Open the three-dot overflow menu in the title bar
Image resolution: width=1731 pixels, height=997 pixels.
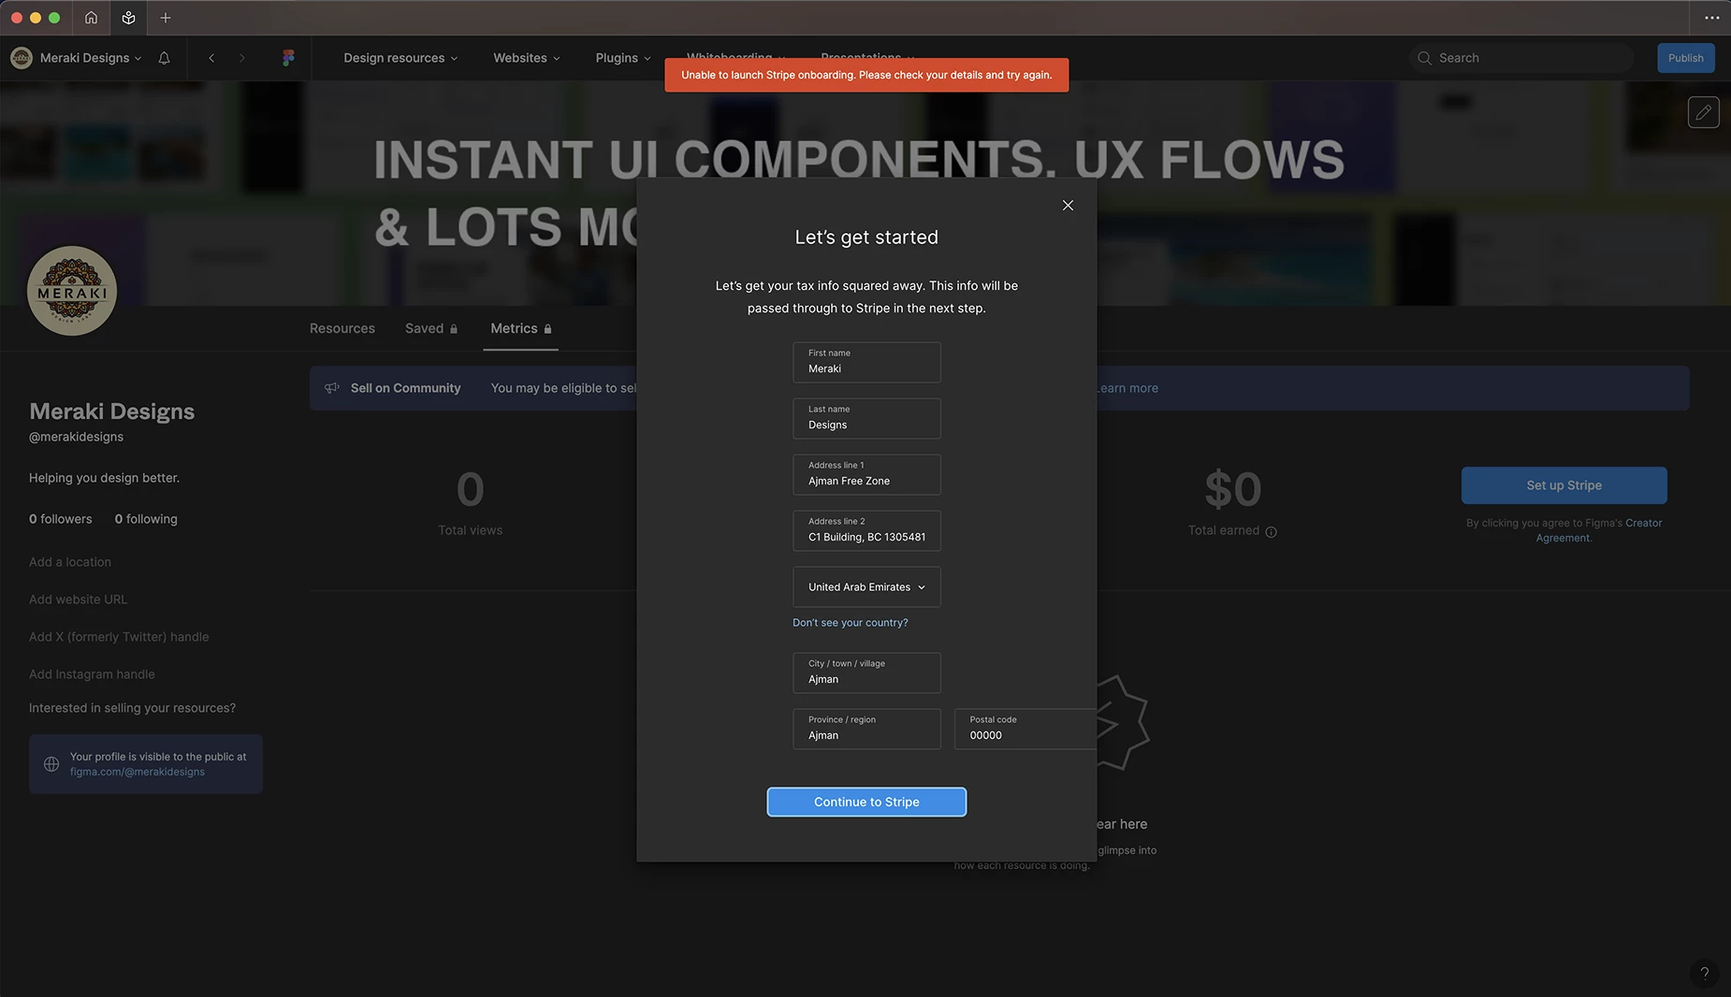click(x=1711, y=18)
